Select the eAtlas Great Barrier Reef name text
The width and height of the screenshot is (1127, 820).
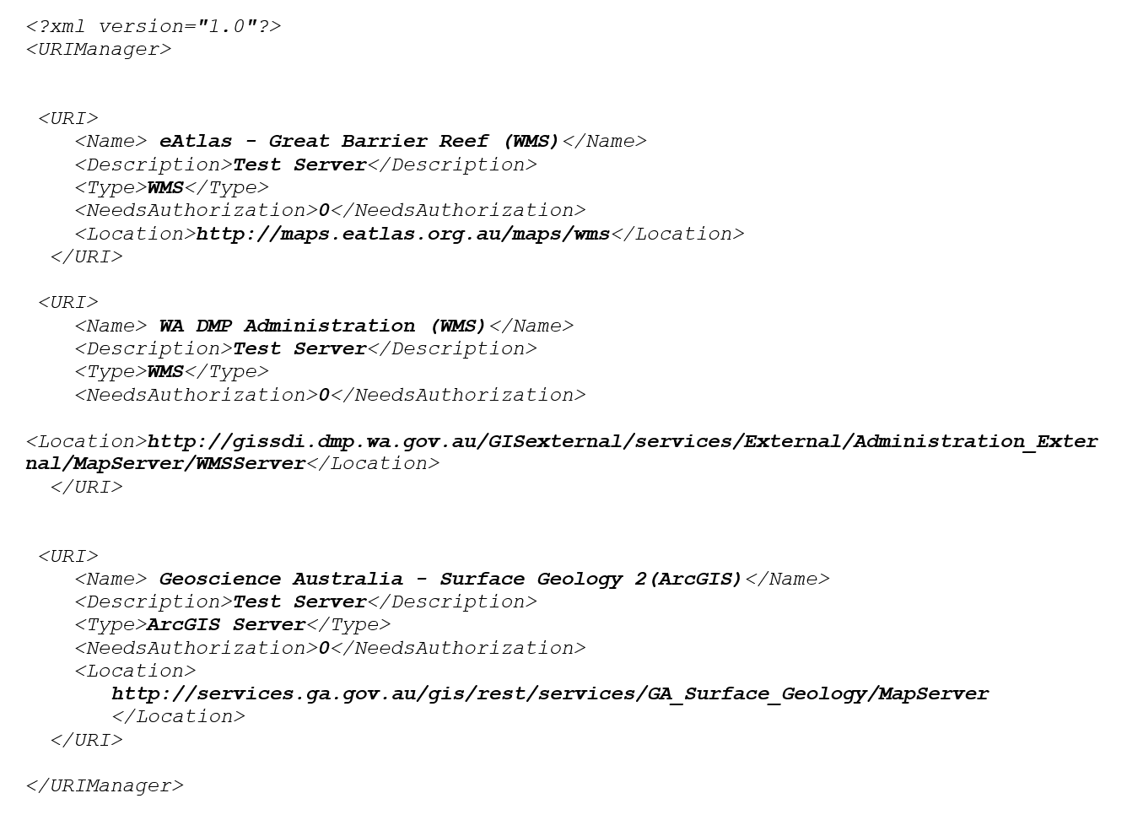359,141
